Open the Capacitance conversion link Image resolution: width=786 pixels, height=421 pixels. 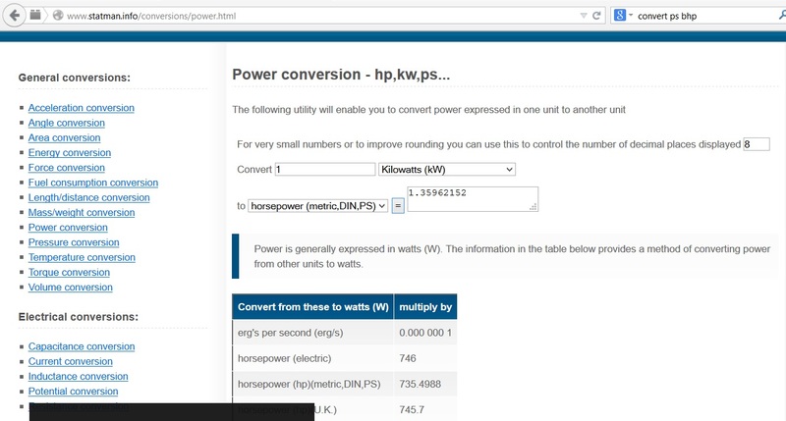point(82,346)
